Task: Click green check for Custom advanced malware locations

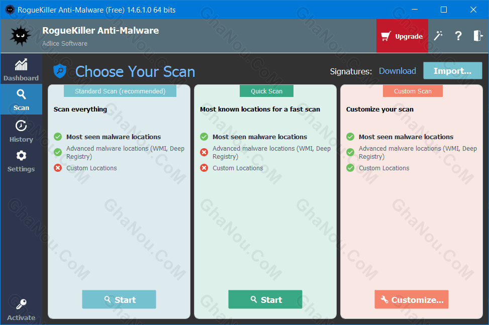Action: point(350,152)
